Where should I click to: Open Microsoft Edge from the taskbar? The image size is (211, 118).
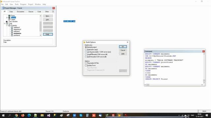tap(29, 115)
